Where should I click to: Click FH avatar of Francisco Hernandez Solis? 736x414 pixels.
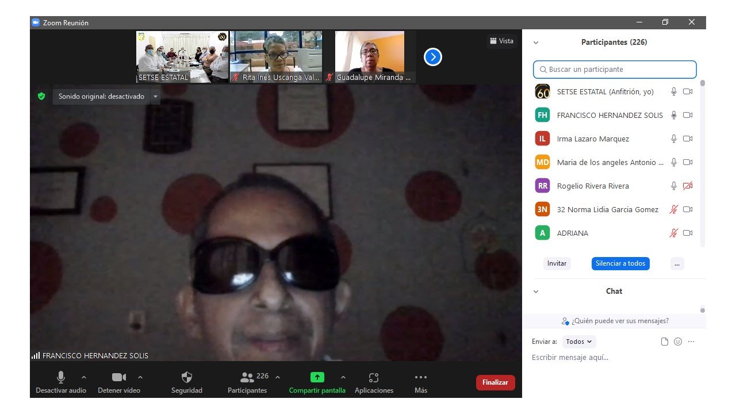point(542,115)
